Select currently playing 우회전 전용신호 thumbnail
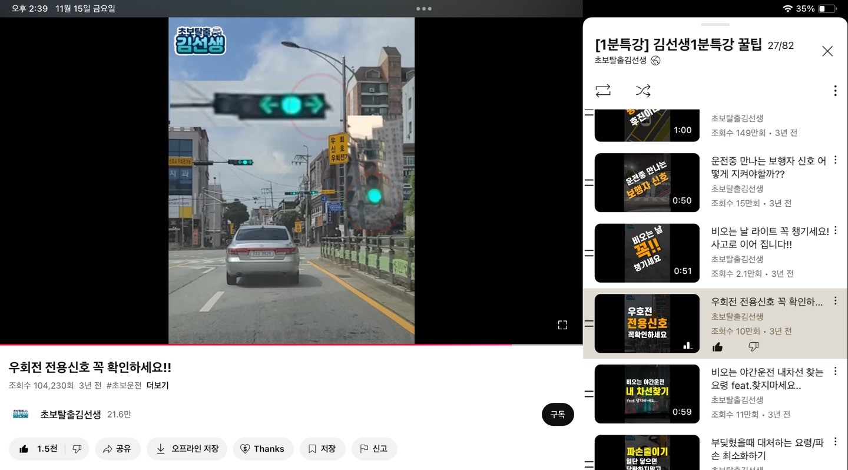The width and height of the screenshot is (848, 470). coord(647,323)
